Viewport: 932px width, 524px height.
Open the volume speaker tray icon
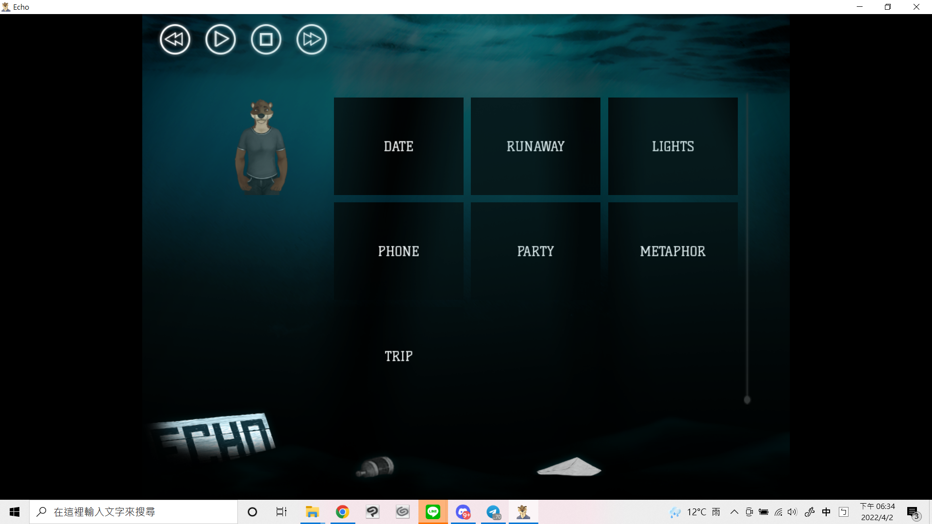793,512
